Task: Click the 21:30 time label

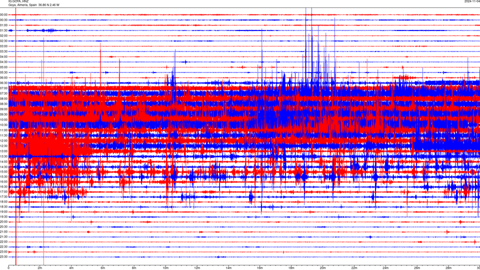Action: pyautogui.click(x=3, y=237)
